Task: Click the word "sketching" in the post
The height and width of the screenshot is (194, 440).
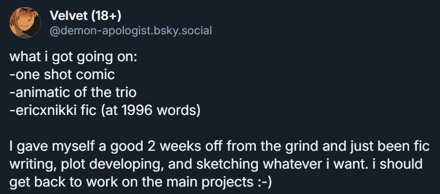Action: 227,165
